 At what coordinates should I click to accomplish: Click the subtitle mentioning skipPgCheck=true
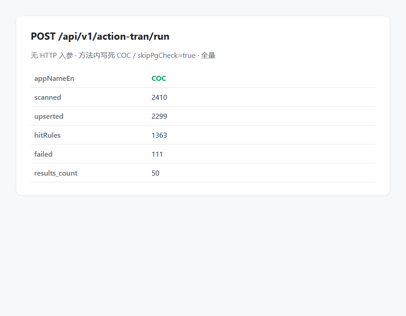tap(123, 56)
